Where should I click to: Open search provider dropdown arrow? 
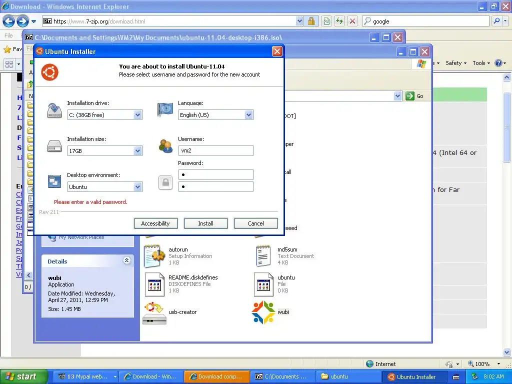pyautogui.click(x=505, y=21)
